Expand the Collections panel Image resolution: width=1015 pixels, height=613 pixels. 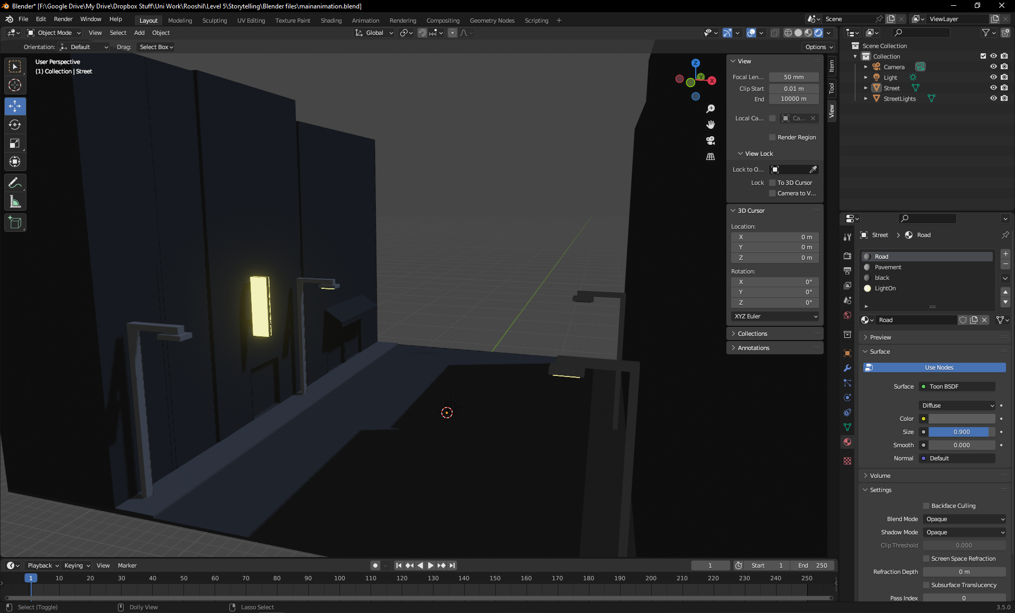point(752,334)
